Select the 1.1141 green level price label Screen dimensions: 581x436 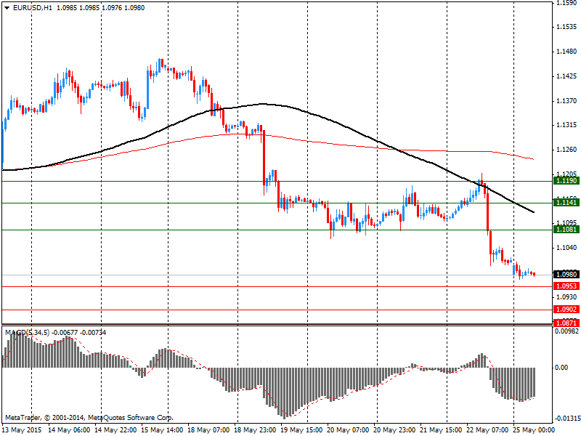566,203
